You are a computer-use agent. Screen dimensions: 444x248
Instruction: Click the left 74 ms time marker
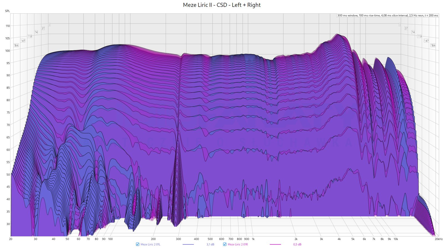[36, 32]
